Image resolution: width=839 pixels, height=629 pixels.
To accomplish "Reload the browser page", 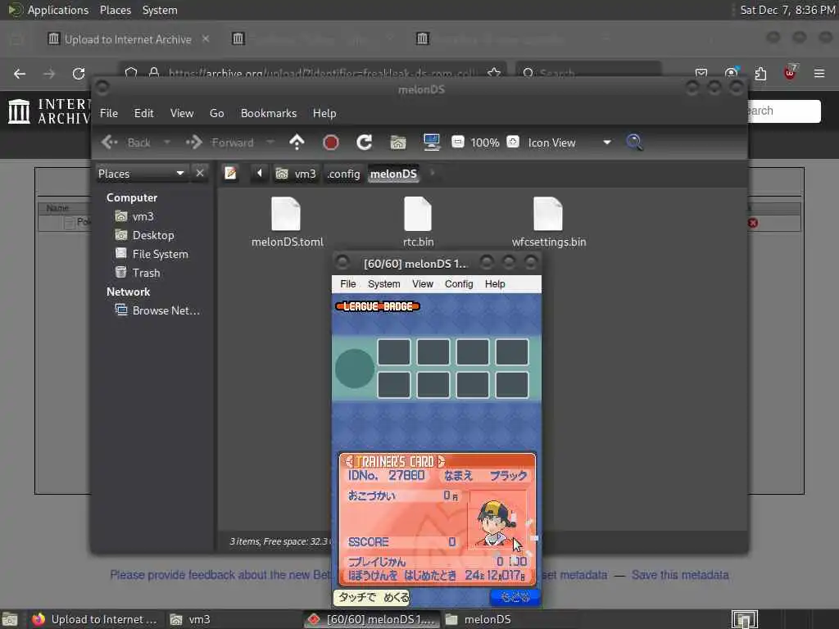I will tap(79, 73).
